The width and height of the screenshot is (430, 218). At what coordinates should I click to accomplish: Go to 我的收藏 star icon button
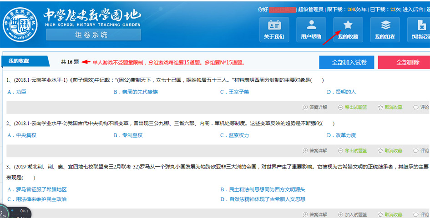coord(348,30)
